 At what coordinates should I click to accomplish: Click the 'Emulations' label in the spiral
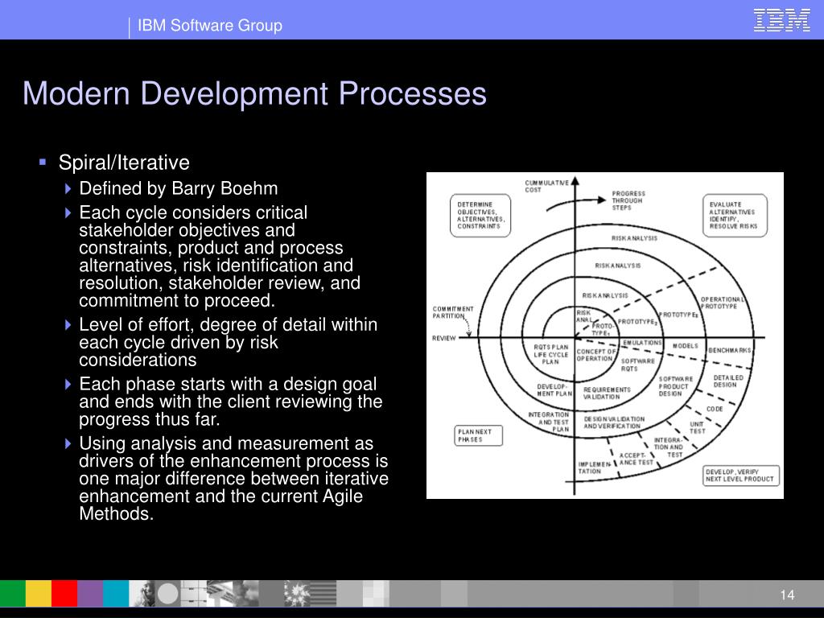point(642,343)
